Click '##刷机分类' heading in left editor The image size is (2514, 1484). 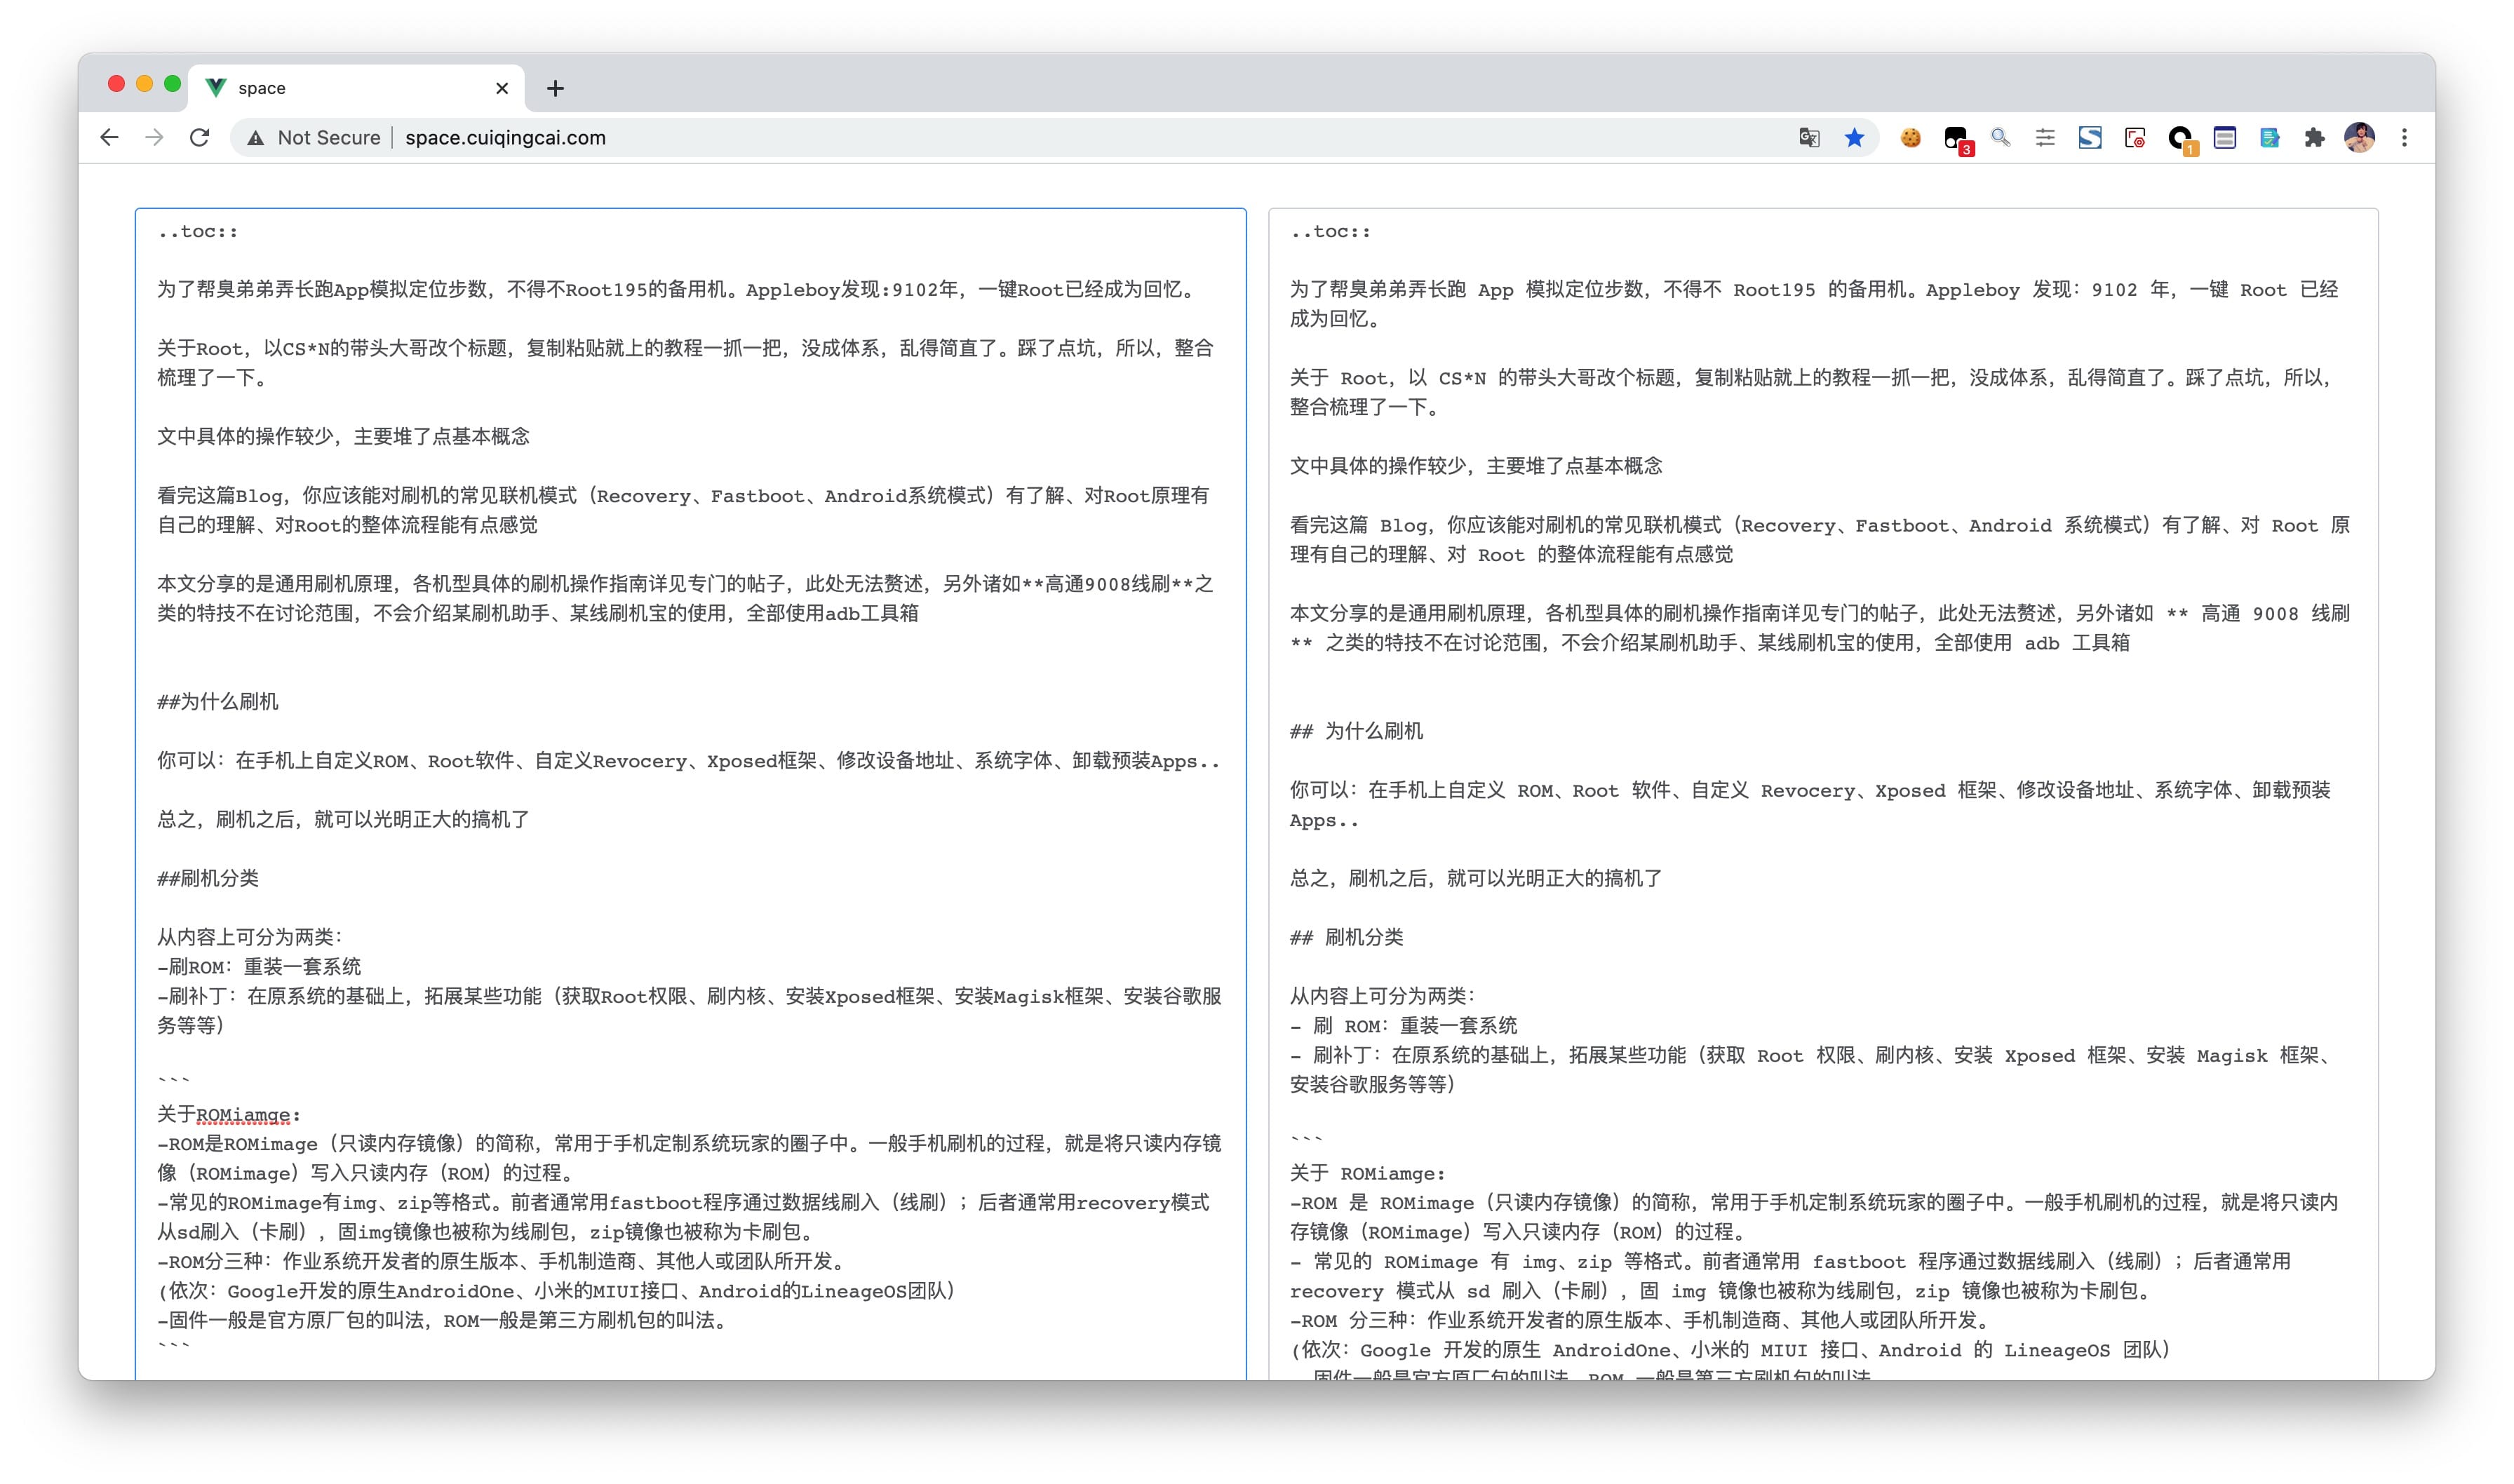tap(208, 878)
